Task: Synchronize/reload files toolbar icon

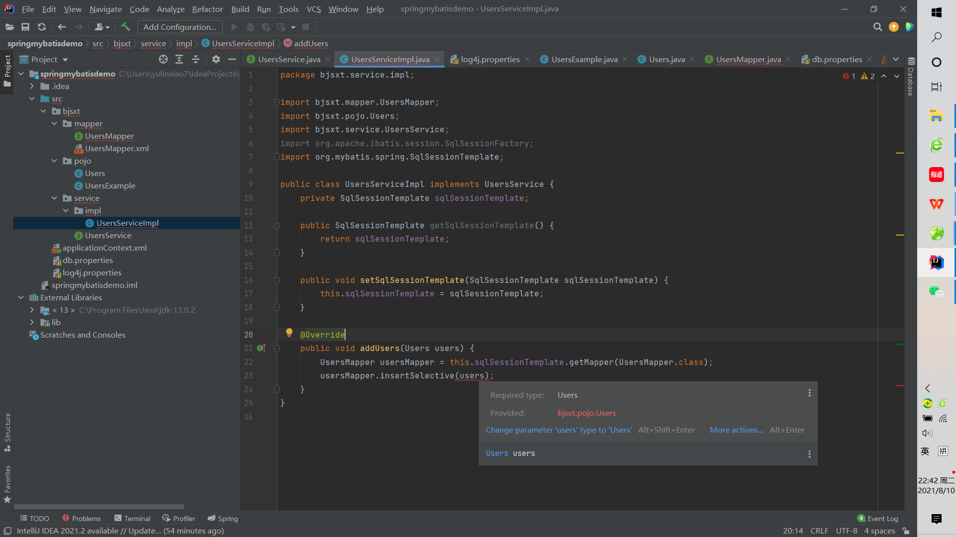Action: click(42, 27)
